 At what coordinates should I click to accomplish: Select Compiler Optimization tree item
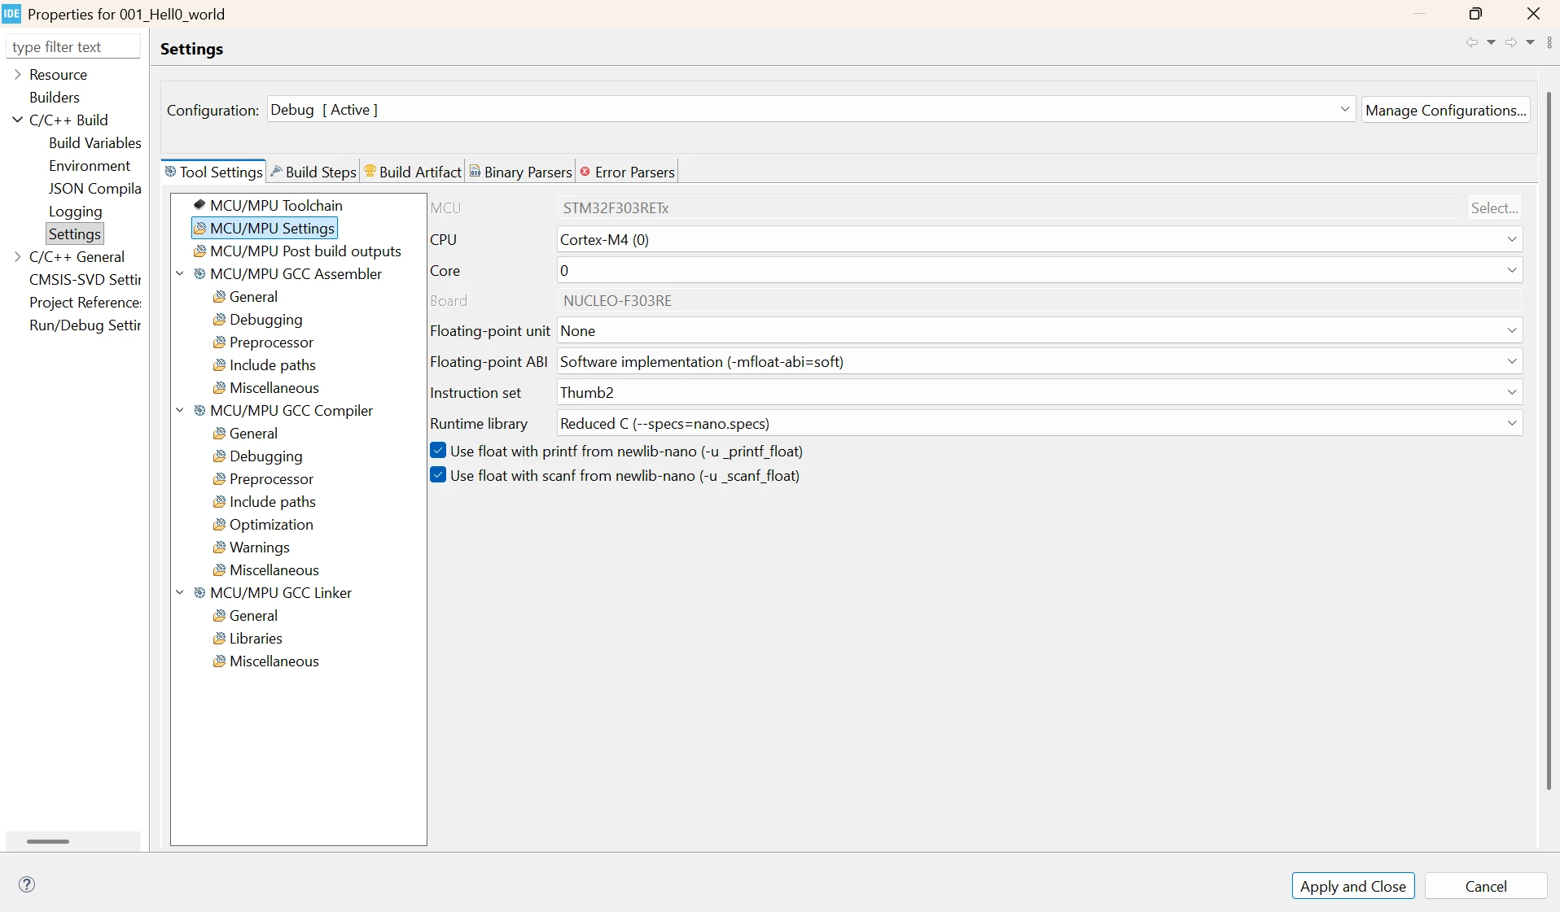tap(270, 524)
